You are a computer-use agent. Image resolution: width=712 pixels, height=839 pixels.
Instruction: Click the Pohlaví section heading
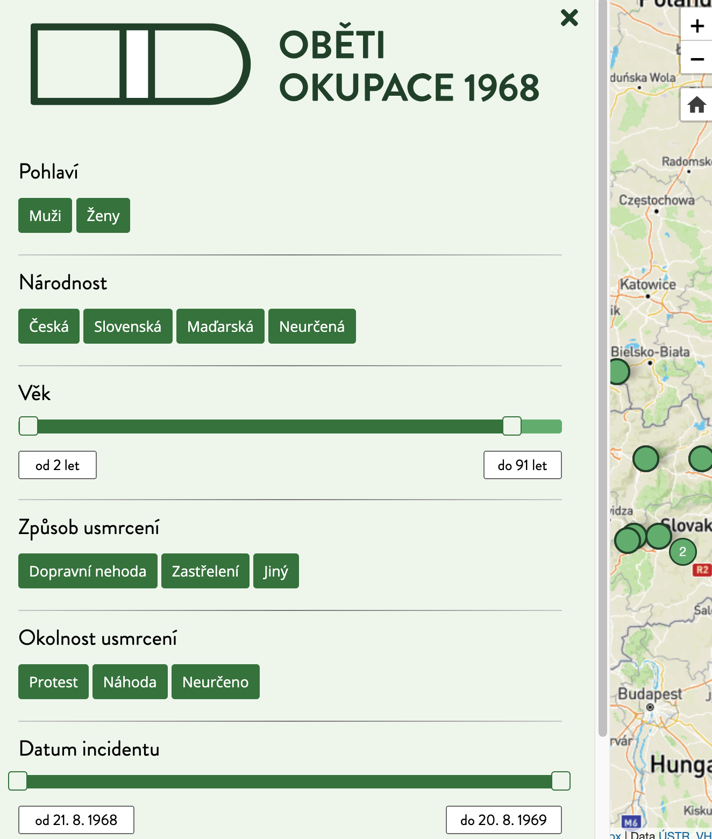(x=48, y=172)
